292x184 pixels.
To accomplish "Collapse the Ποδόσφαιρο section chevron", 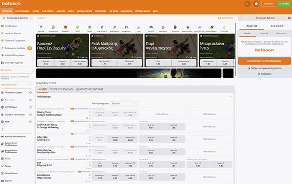I will pos(231,97).
